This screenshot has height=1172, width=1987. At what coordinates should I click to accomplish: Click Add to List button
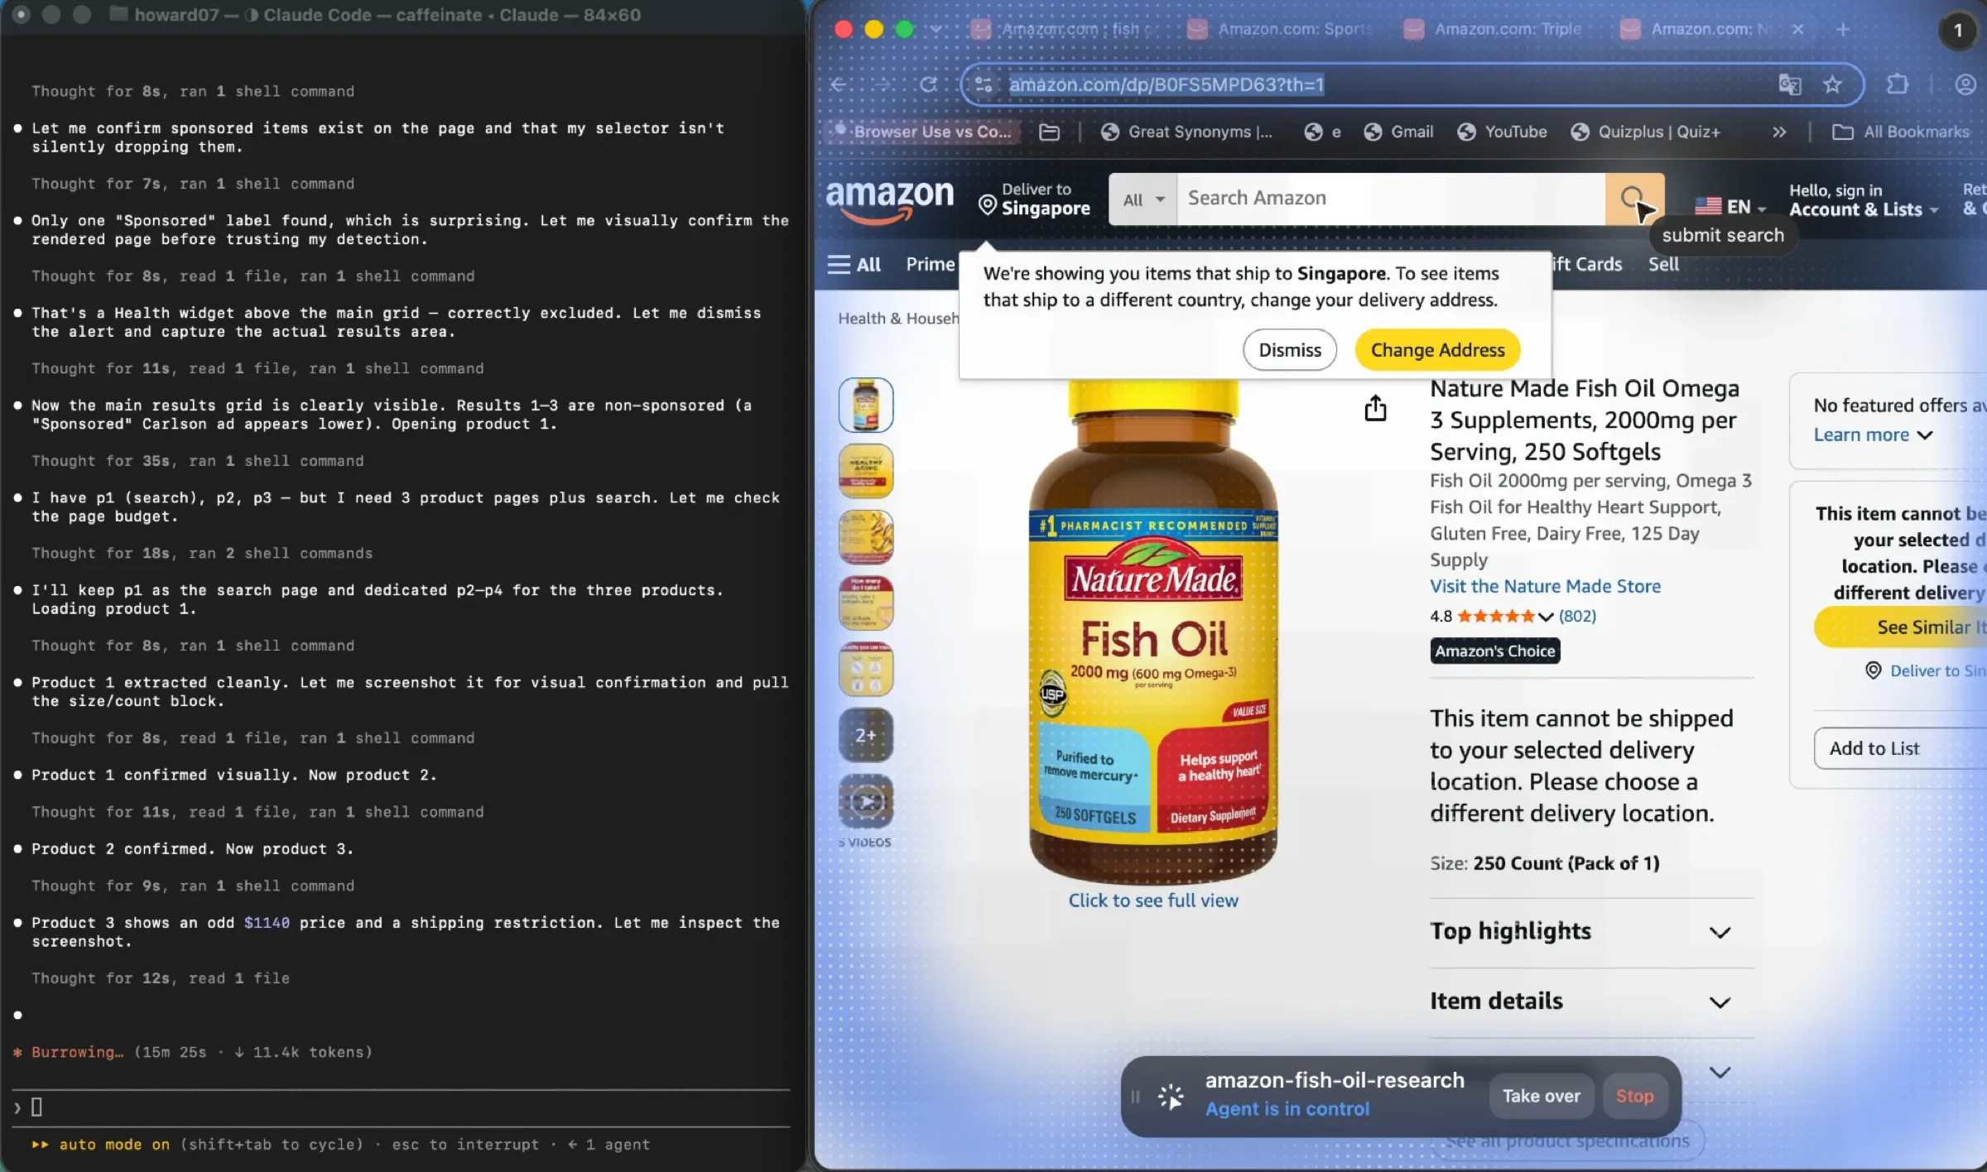1900,748
